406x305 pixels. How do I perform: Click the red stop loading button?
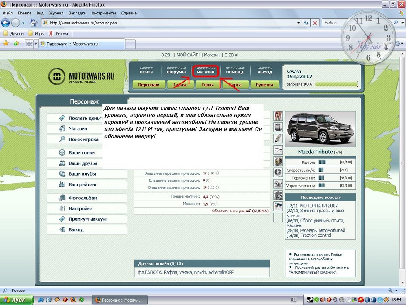[x=315, y=23]
